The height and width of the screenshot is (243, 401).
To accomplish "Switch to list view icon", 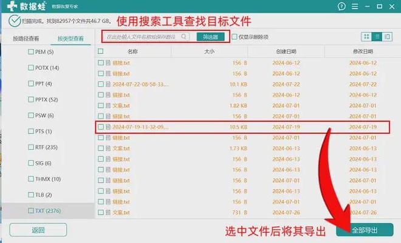I will [377, 37].
